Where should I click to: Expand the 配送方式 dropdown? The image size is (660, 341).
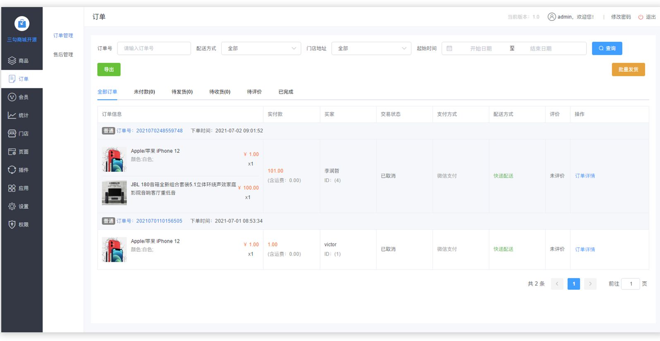(x=261, y=48)
